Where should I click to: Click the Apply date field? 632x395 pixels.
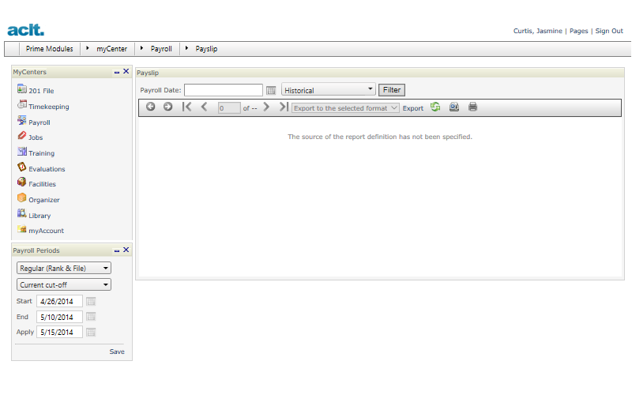(x=60, y=332)
